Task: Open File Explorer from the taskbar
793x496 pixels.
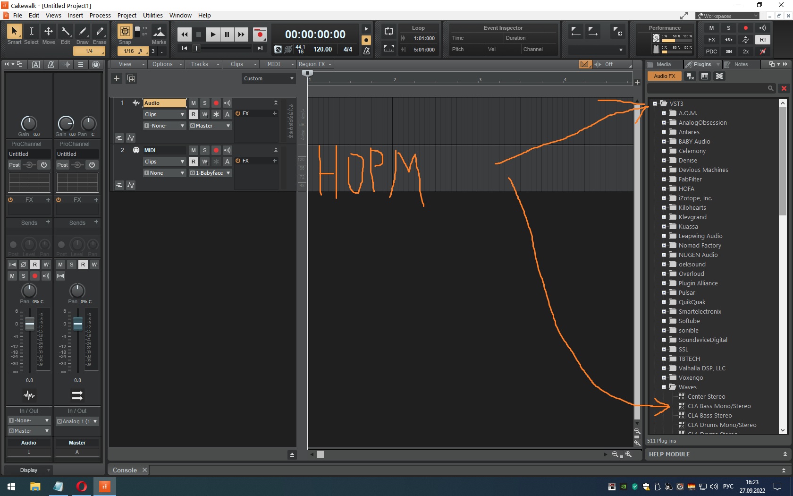Action: pyautogui.click(x=35, y=487)
